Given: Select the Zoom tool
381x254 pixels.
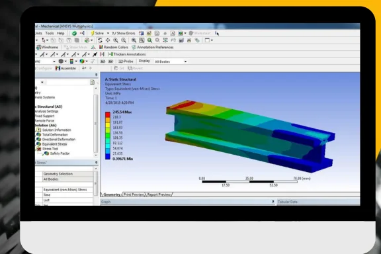Looking at the screenshot, I should (x=116, y=40).
